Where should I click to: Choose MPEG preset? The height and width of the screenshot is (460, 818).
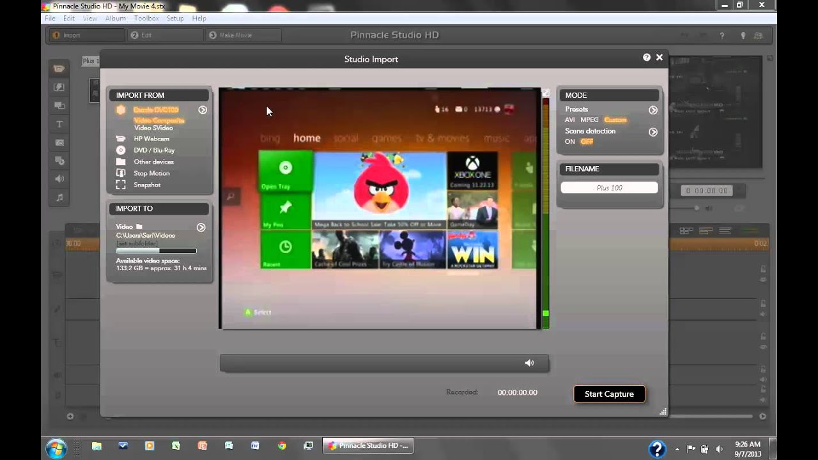point(589,120)
